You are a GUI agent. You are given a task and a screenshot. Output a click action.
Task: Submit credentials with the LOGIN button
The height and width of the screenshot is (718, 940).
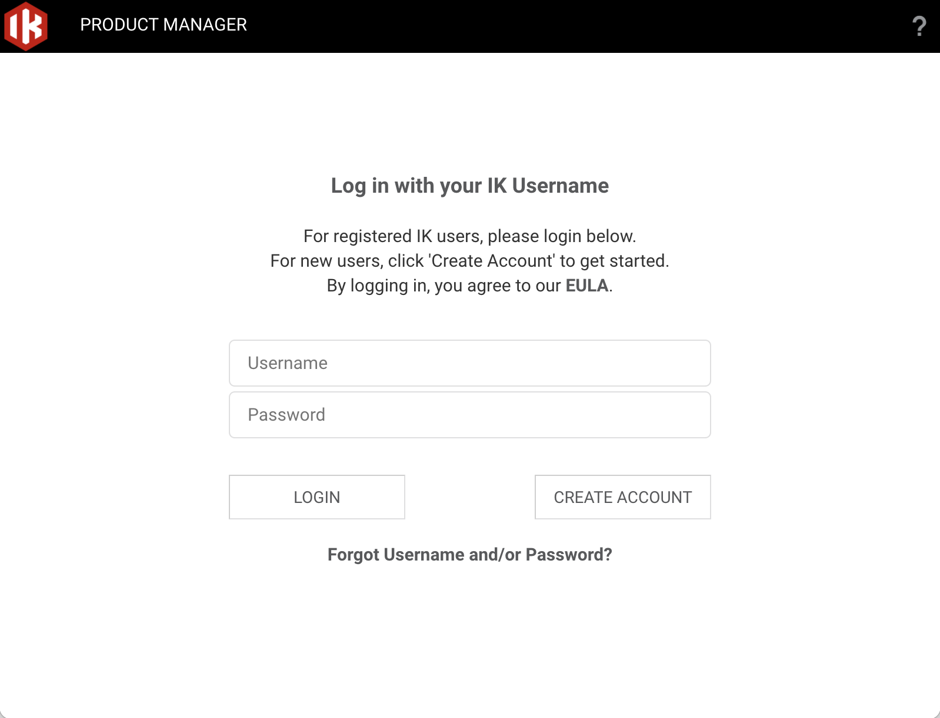[x=316, y=497]
